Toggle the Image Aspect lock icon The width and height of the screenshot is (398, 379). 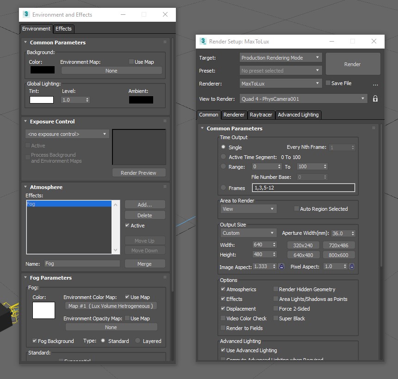(x=281, y=267)
